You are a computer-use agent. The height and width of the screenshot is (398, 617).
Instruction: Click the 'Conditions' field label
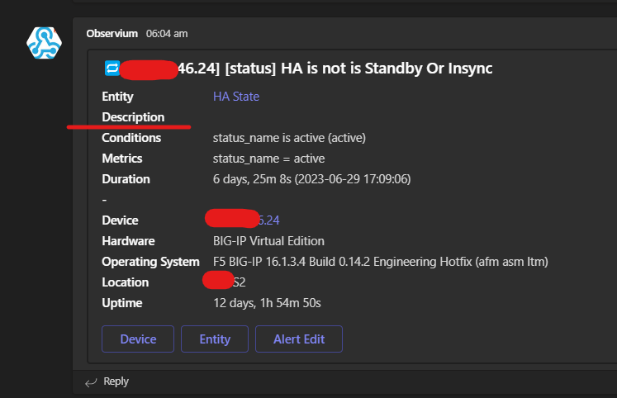click(x=131, y=138)
